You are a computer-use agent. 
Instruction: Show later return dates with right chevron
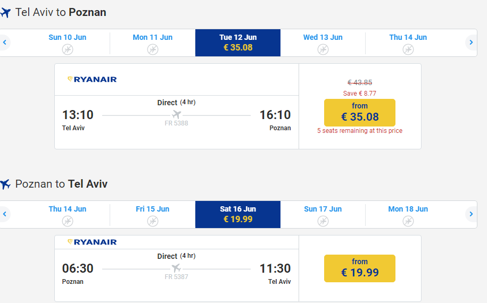coord(471,214)
